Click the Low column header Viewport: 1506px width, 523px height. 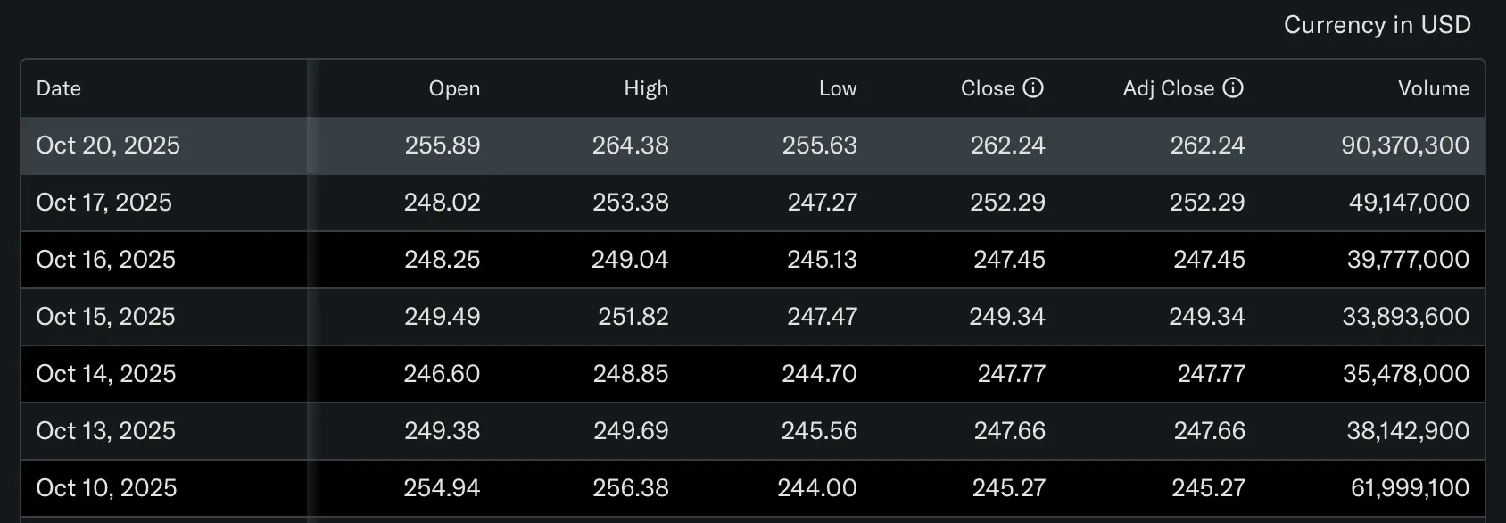pos(838,88)
